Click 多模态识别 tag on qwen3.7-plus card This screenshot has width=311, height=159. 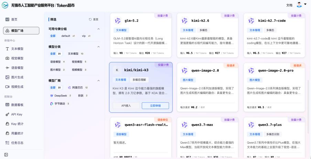click(272, 134)
